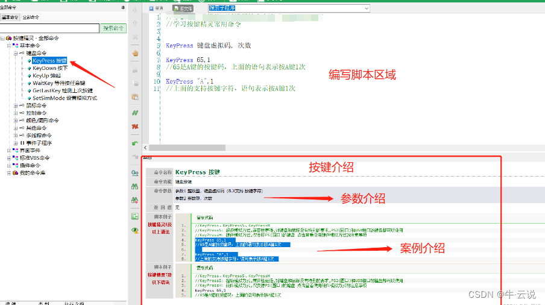Switch to the 全部命令 tab

point(31,17)
